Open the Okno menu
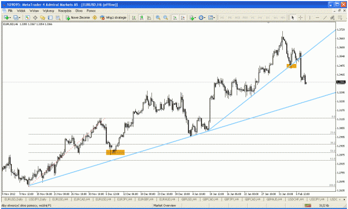Viewport: 348px width, 209px height. 79,11
